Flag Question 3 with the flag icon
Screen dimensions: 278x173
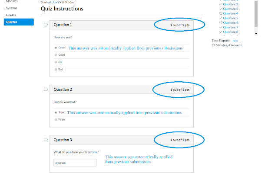point(46,140)
